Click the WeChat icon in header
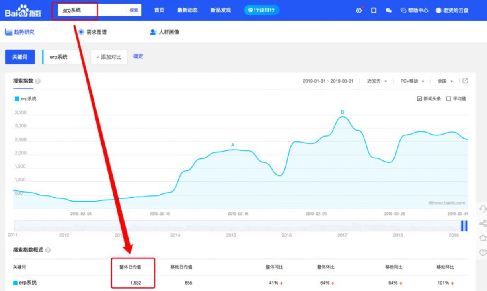Screen dimensions: 487x291 389,11
